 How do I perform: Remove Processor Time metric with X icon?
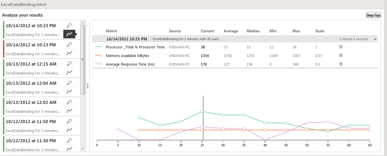point(341,47)
